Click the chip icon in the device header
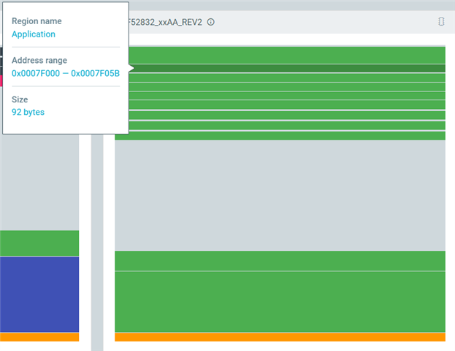Viewport: 455px width, 351px height. 441,21
